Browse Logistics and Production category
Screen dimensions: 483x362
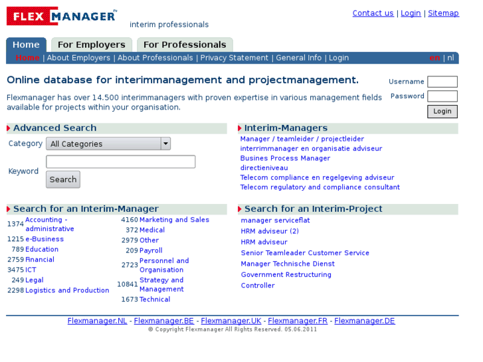pos(67,290)
